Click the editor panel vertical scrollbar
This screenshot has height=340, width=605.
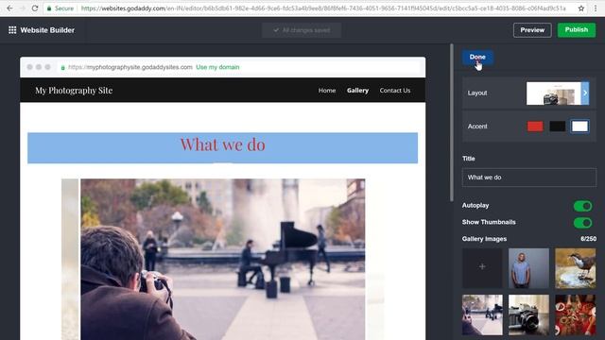coord(452,123)
